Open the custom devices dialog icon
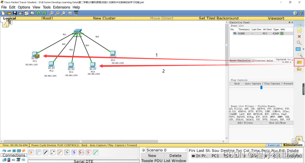 (x=76, y=13)
